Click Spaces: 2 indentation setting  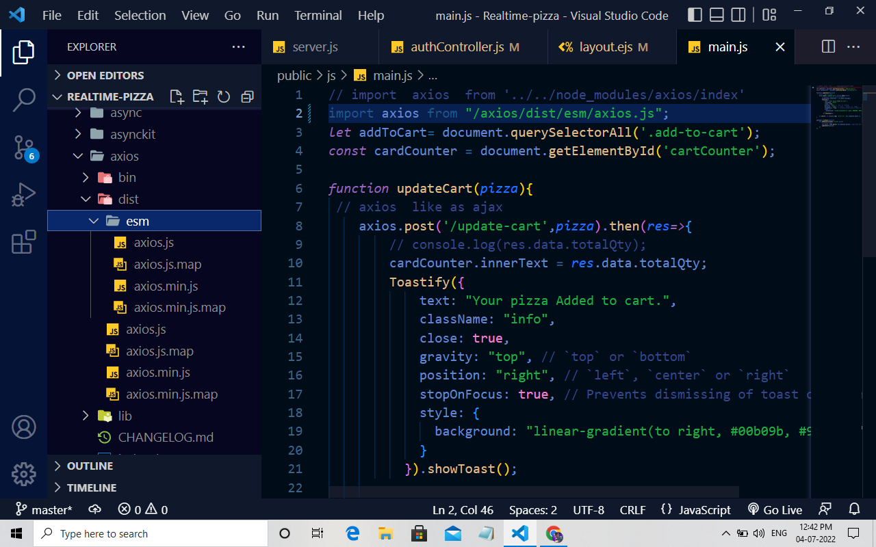533,510
